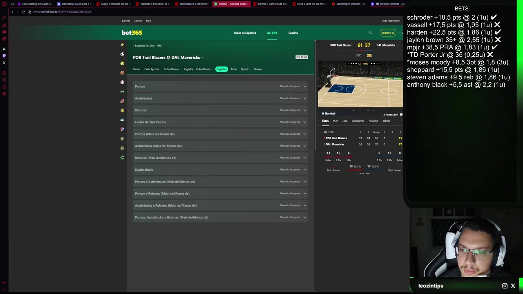
Task: Expand Assistências e Rebotes market
Action: (221, 205)
